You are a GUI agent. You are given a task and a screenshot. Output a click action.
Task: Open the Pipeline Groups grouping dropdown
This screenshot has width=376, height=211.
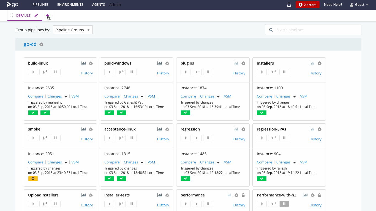pyautogui.click(x=73, y=30)
